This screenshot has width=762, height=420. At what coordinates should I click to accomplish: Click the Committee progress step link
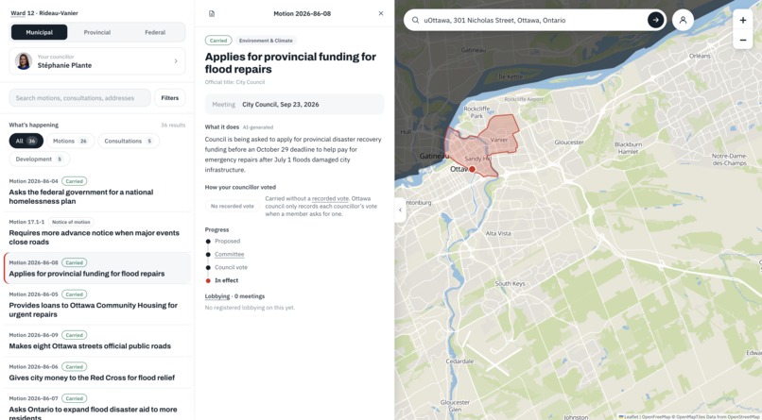pos(230,255)
